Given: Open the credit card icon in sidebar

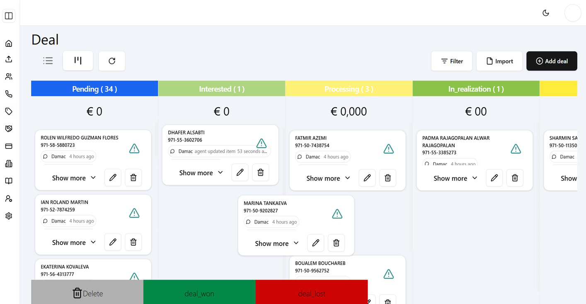Looking at the screenshot, I should 9,146.
